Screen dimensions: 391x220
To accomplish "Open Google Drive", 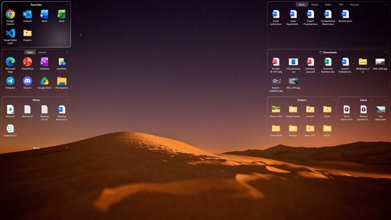I will click(x=45, y=81).
